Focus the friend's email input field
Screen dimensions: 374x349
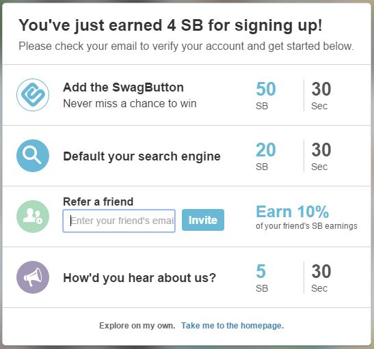(x=119, y=221)
